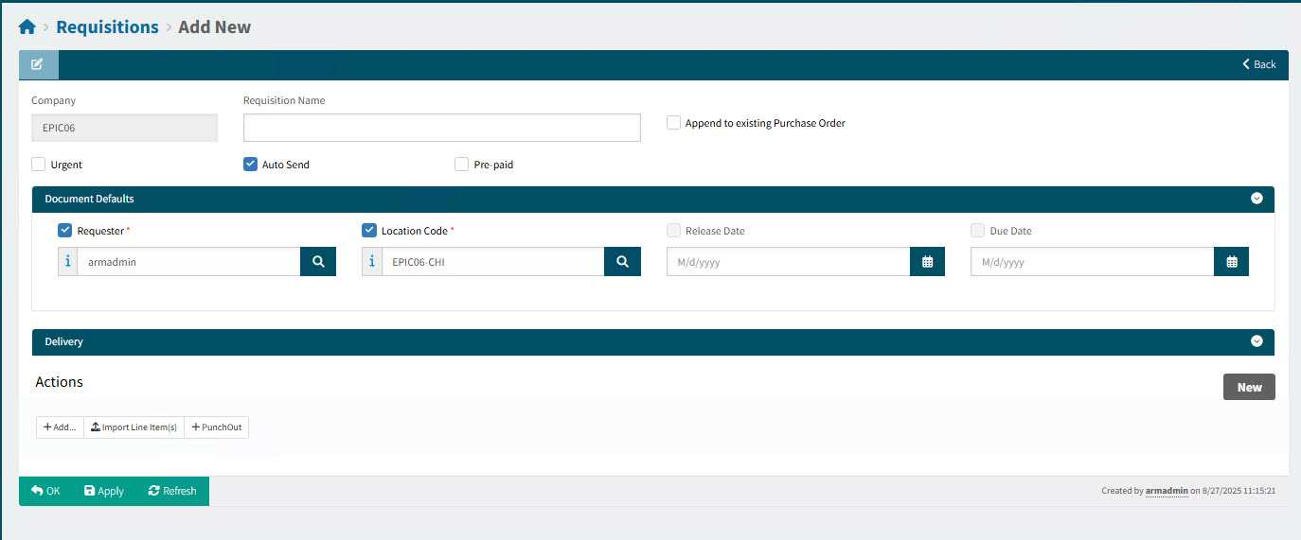Image resolution: width=1301 pixels, height=540 pixels.
Task: Tick the Urgent checkbox
Action: tap(39, 165)
